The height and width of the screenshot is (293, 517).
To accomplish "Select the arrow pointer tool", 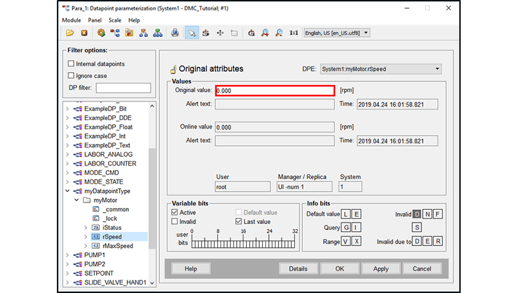I will click(x=192, y=33).
